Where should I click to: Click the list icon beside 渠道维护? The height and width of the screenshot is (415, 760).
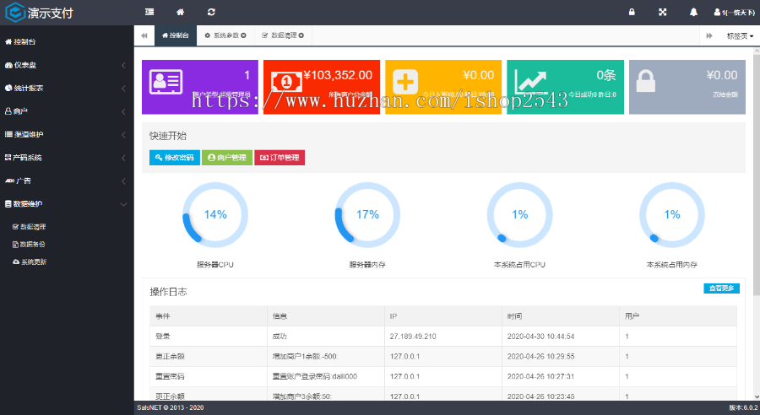coord(8,134)
